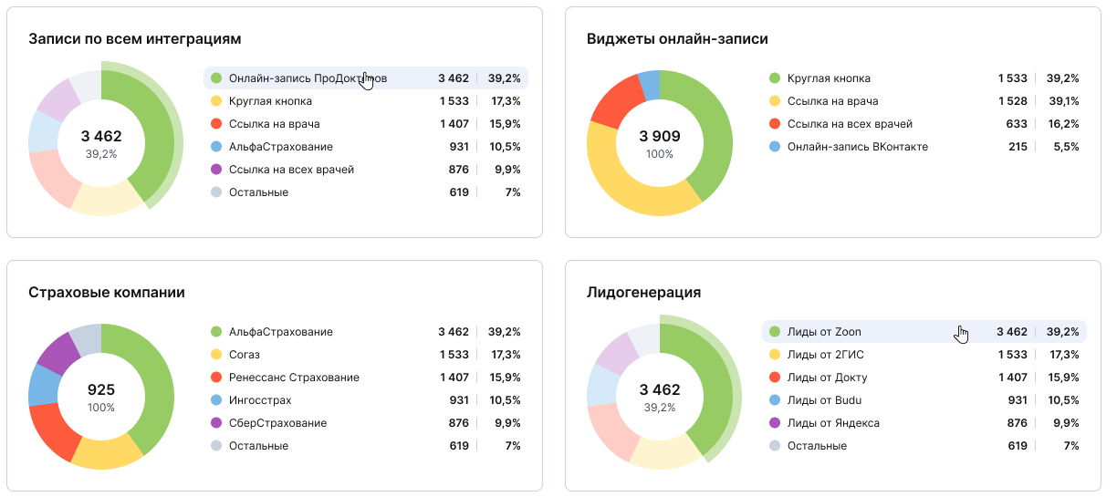Screen dimensions: 1117x497
Task: Click Лиды от Яндекса legend item
Action: (924, 423)
